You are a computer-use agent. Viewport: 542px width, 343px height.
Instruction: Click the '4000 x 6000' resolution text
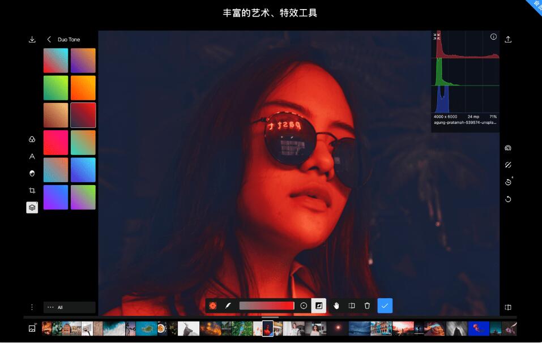(x=445, y=117)
